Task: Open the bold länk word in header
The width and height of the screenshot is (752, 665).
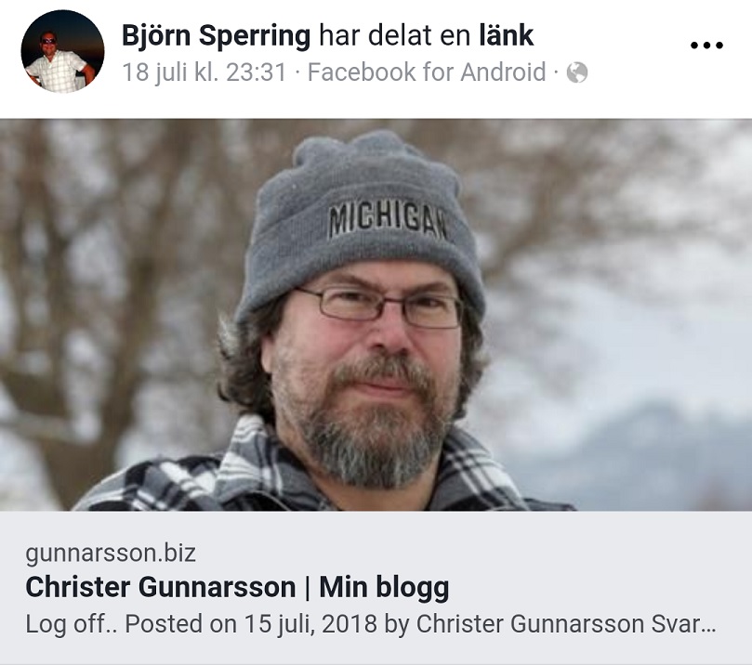Action: pos(507,36)
